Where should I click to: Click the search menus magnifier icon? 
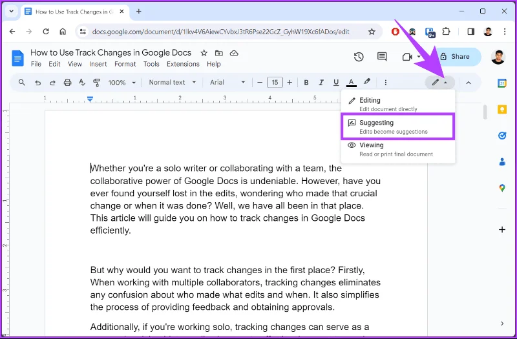22,83
